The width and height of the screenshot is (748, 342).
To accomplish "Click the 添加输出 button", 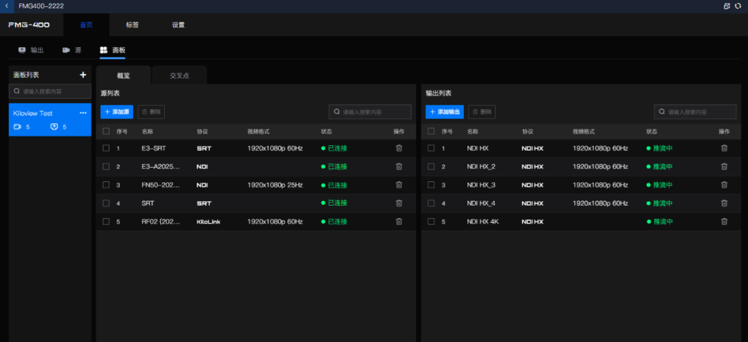I will [x=444, y=111].
